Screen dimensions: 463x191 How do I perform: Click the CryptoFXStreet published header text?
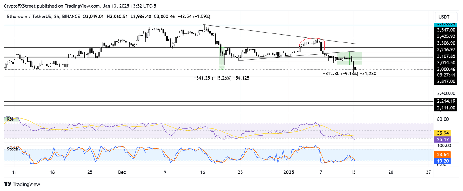[x=80, y=6]
